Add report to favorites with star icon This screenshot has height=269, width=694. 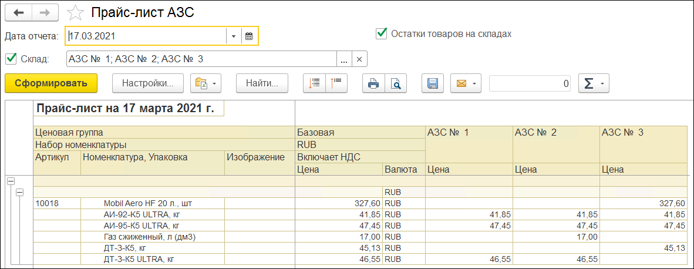tap(75, 12)
